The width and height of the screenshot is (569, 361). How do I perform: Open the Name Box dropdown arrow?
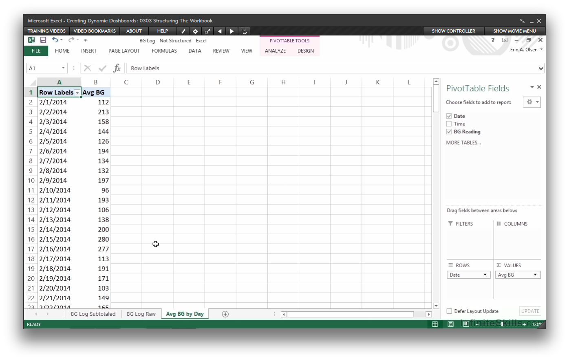point(63,68)
